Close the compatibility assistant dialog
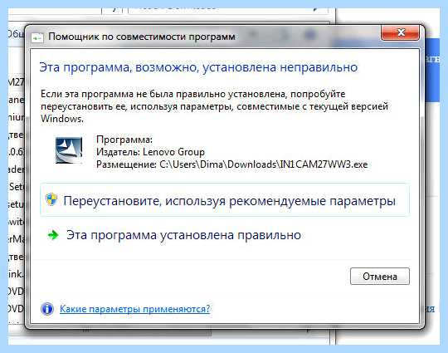 [x=400, y=32]
